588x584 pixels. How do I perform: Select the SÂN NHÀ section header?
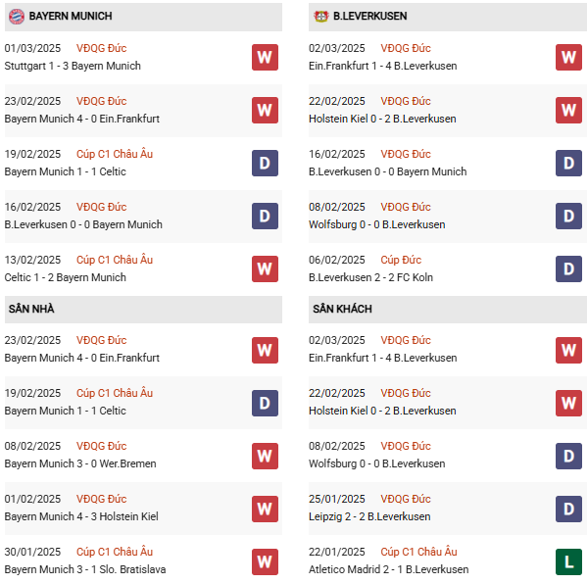(x=31, y=310)
